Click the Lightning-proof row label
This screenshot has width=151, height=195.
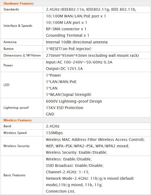point(16,108)
